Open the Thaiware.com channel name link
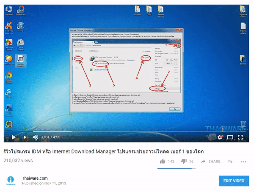The width and height of the screenshot is (254, 192). point(35,178)
